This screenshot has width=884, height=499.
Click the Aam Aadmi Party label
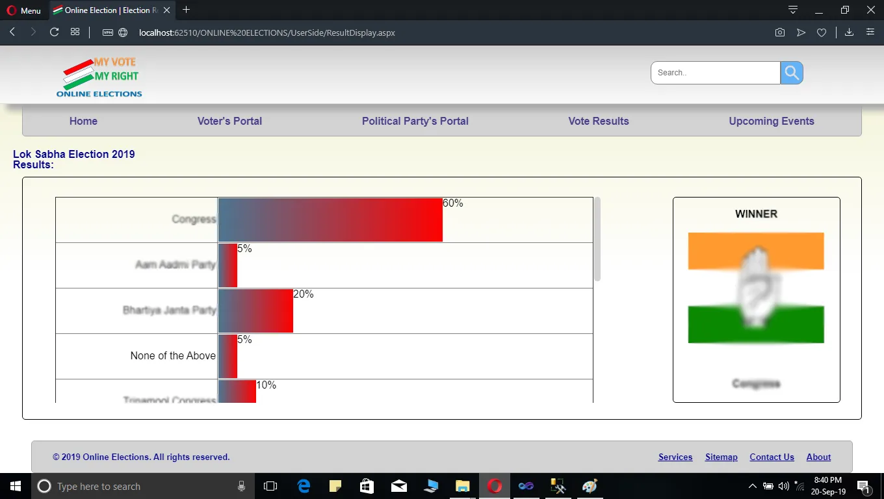[175, 265]
